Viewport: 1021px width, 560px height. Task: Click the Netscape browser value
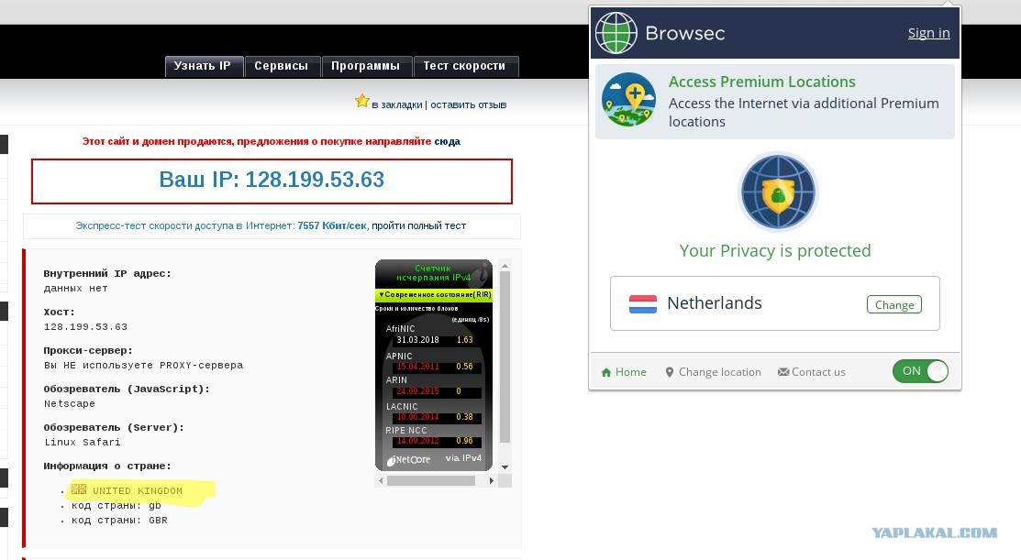[69, 404]
